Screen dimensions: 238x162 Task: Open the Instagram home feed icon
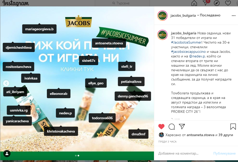click(194, 3)
